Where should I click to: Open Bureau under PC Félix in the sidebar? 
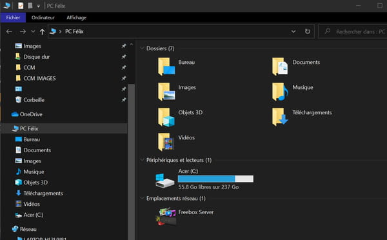pyautogui.click(x=32, y=139)
